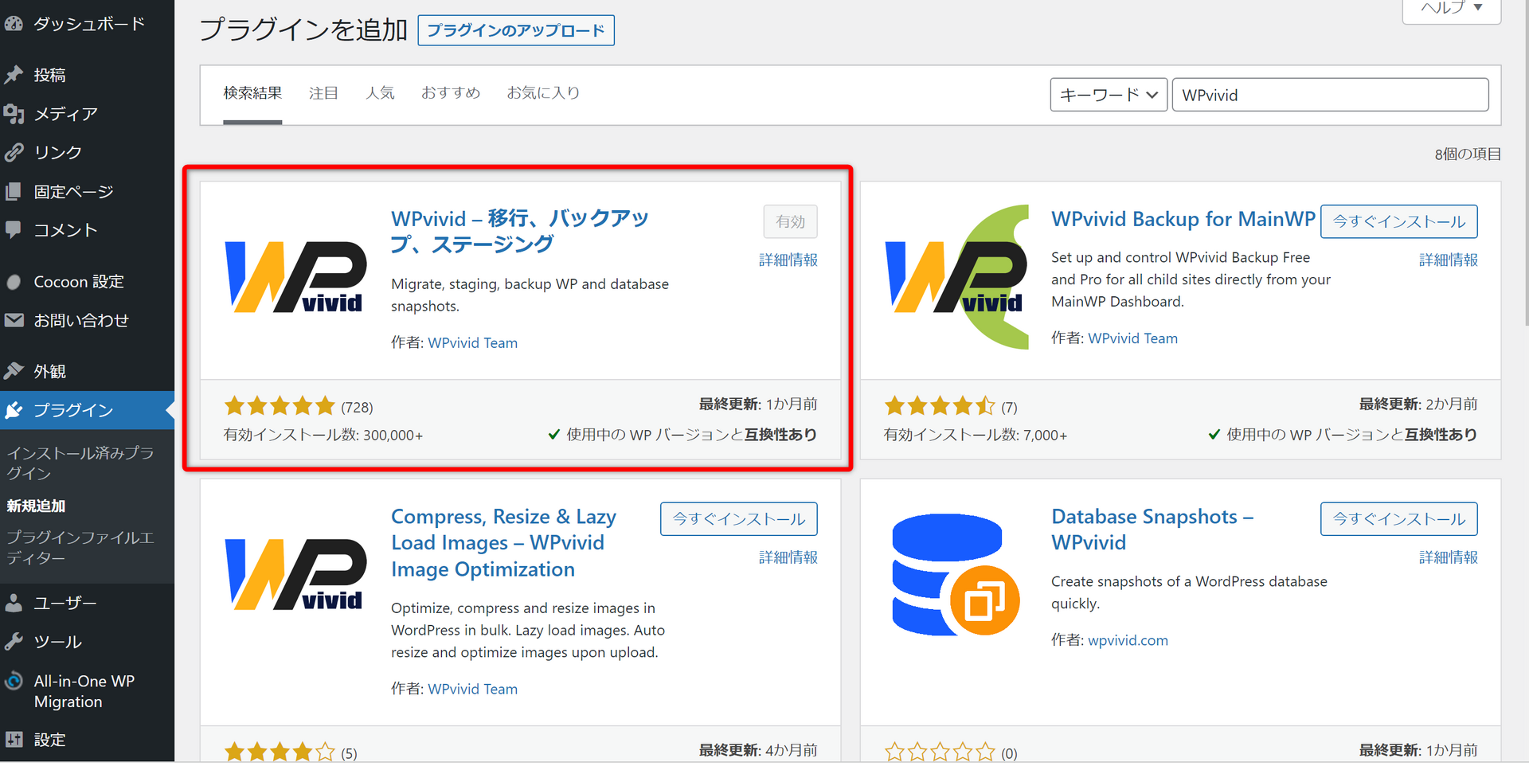Expand the Help dropdown tab
The height and width of the screenshot is (766, 1529).
(1451, 8)
